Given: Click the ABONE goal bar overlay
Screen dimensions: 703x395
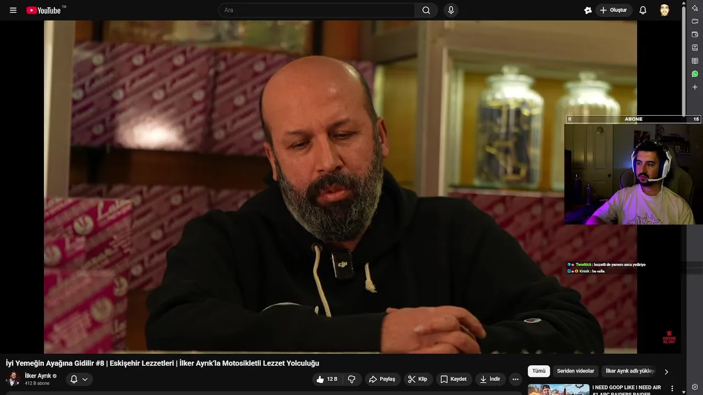Looking at the screenshot, I should [633, 119].
